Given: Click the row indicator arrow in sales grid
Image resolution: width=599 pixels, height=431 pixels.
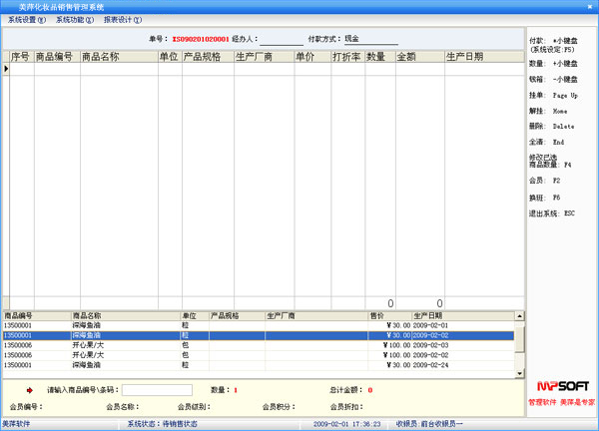Looking at the screenshot, I should (x=7, y=69).
